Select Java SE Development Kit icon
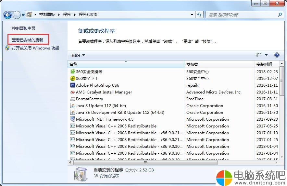287x186 pixels. pyautogui.click(x=73, y=112)
